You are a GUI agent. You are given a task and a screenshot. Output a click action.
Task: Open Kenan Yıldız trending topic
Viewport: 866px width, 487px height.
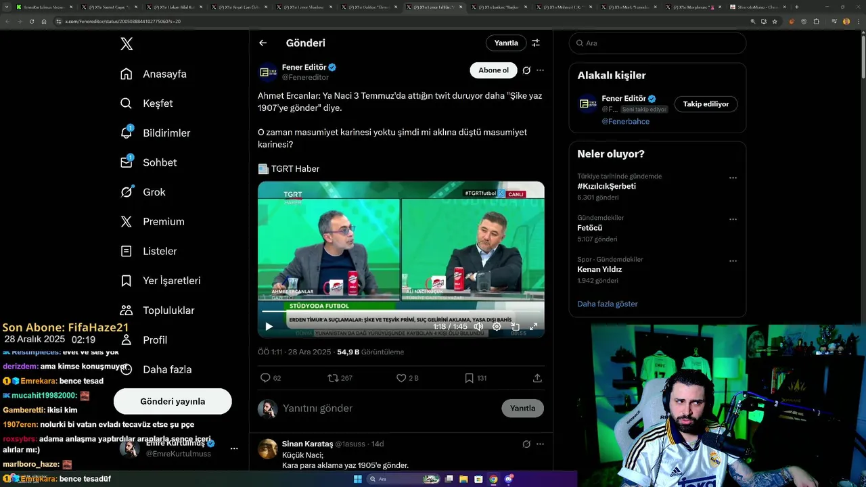tap(599, 269)
